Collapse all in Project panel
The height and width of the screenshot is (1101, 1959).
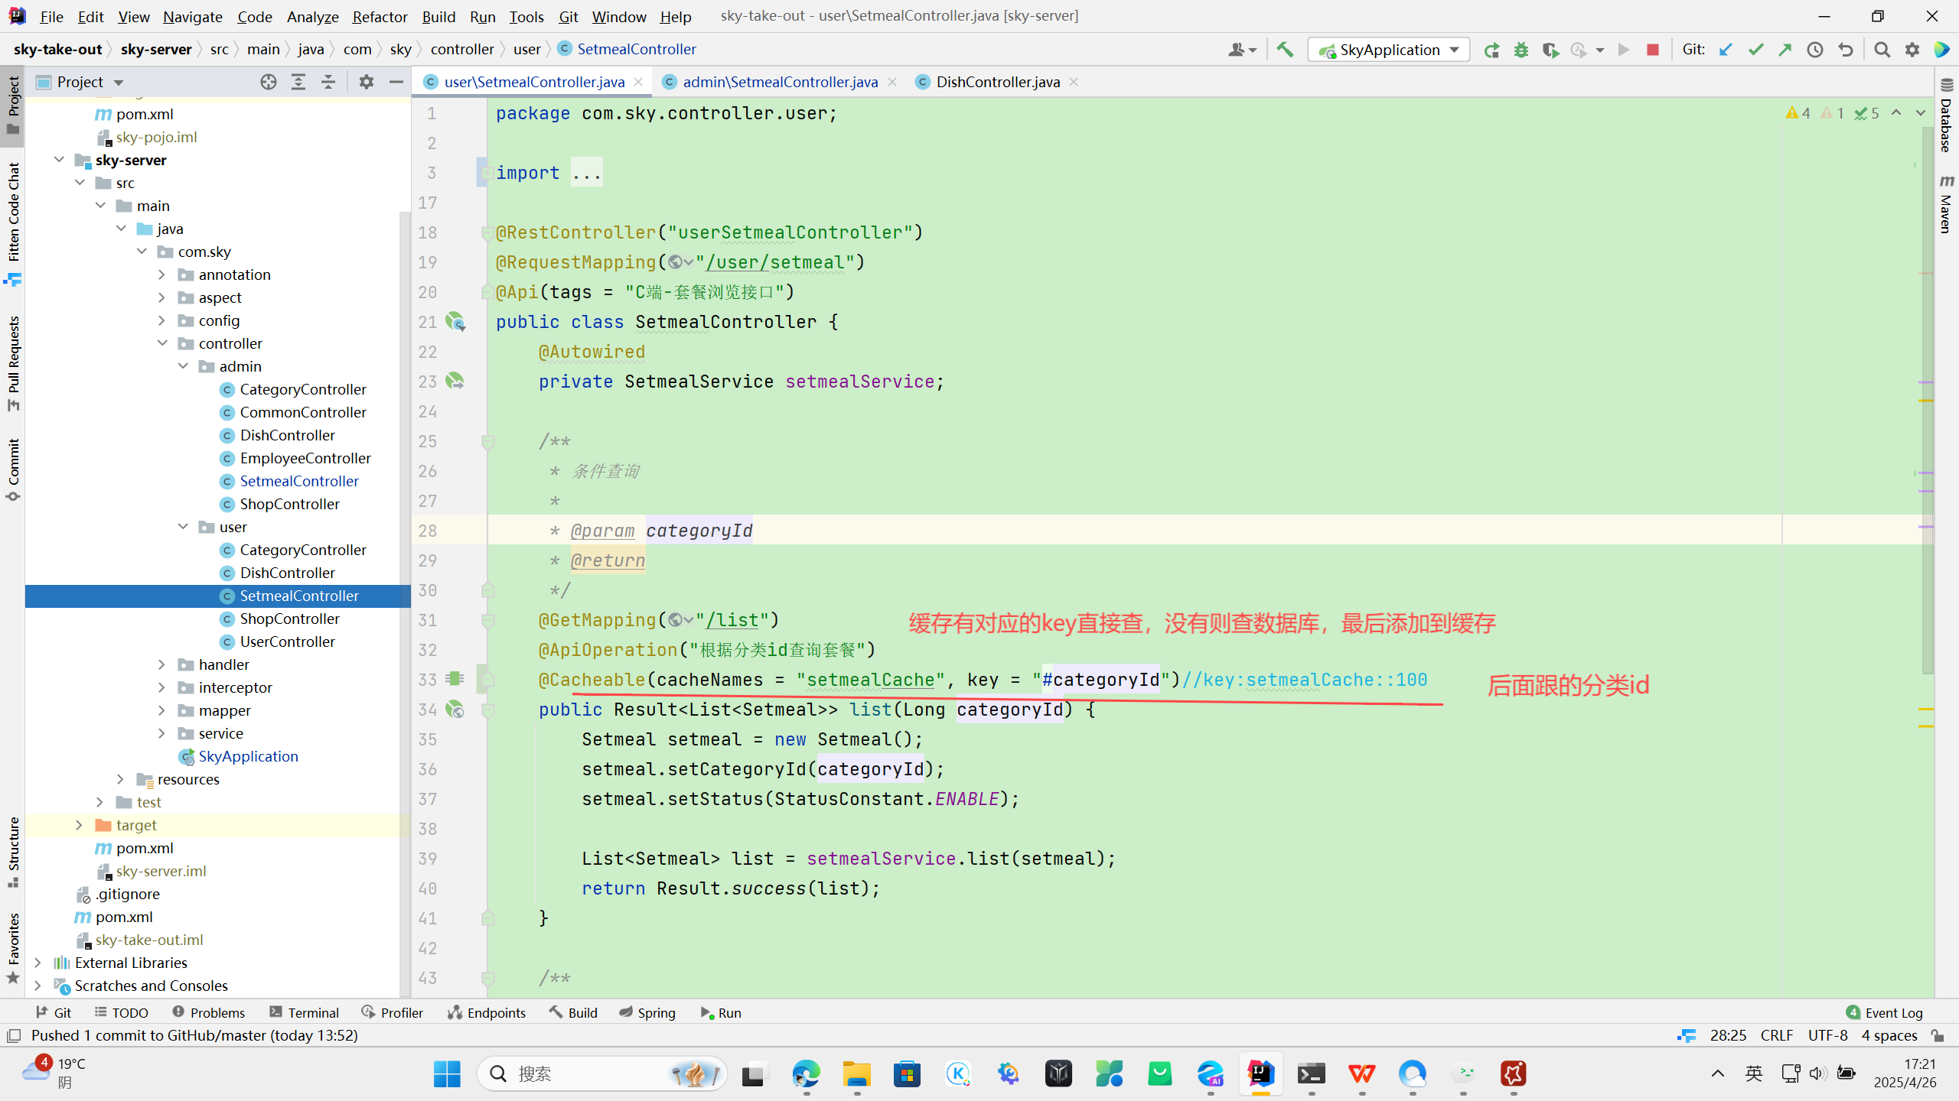tap(328, 82)
